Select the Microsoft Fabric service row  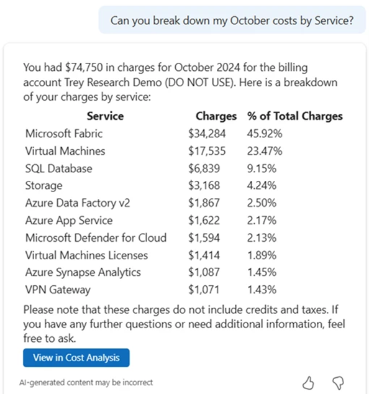pyautogui.click(x=184, y=134)
